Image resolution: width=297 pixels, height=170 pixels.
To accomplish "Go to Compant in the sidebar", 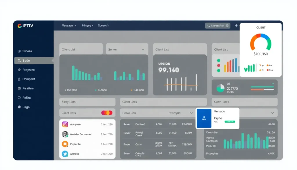I will (28, 79).
